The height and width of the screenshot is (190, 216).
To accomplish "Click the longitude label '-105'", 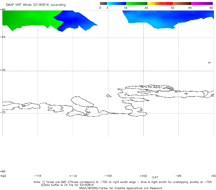I will [108, 176].
